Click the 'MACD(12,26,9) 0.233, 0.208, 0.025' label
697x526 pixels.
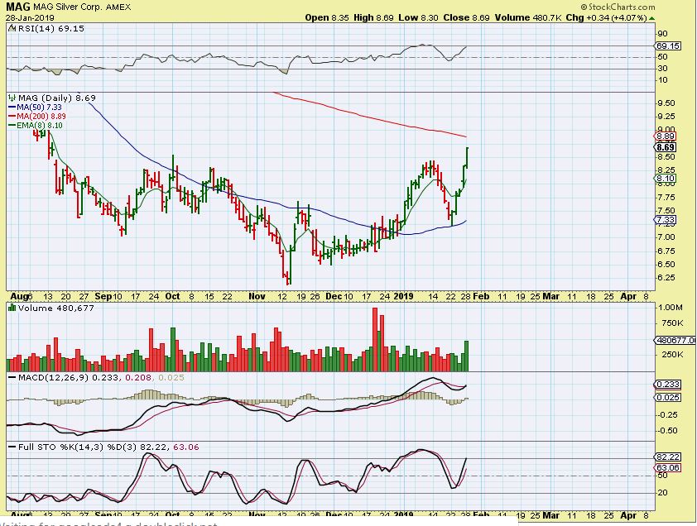[x=101, y=378]
